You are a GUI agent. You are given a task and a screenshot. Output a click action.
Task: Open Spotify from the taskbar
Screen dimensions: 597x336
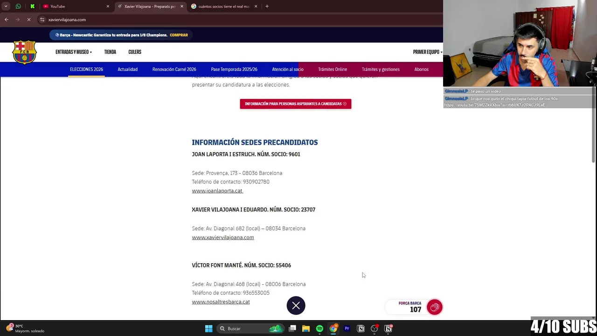pos(319,329)
